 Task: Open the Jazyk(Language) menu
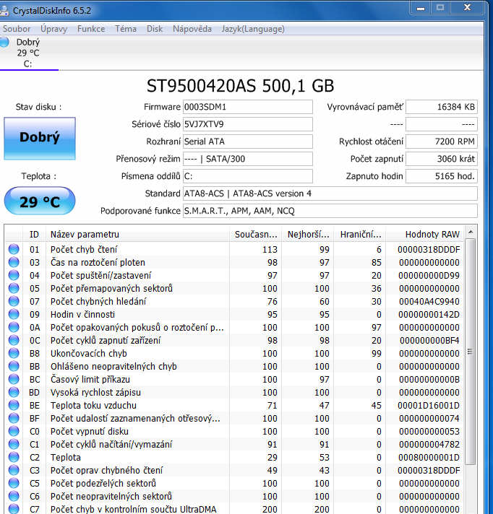click(x=253, y=29)
